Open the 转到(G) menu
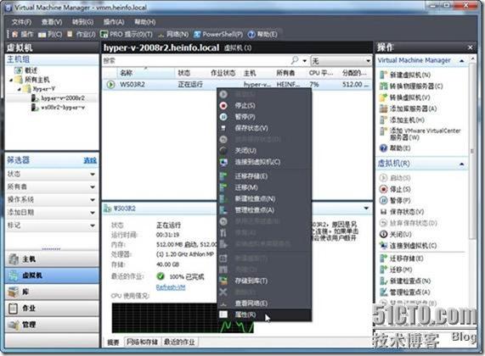This screenshot has width=485, height=356. 83,22
